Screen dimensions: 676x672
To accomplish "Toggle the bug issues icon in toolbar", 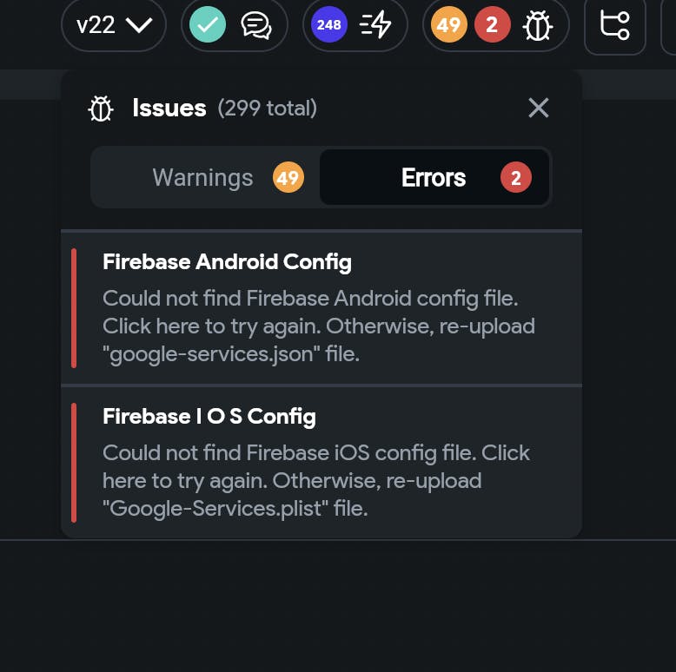I will pos(538,26).
